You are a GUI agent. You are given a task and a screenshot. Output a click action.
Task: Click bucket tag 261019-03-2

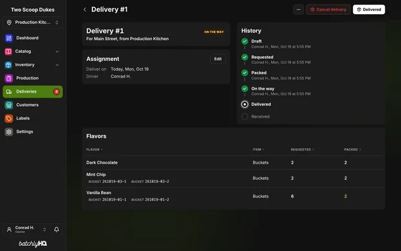150,181
